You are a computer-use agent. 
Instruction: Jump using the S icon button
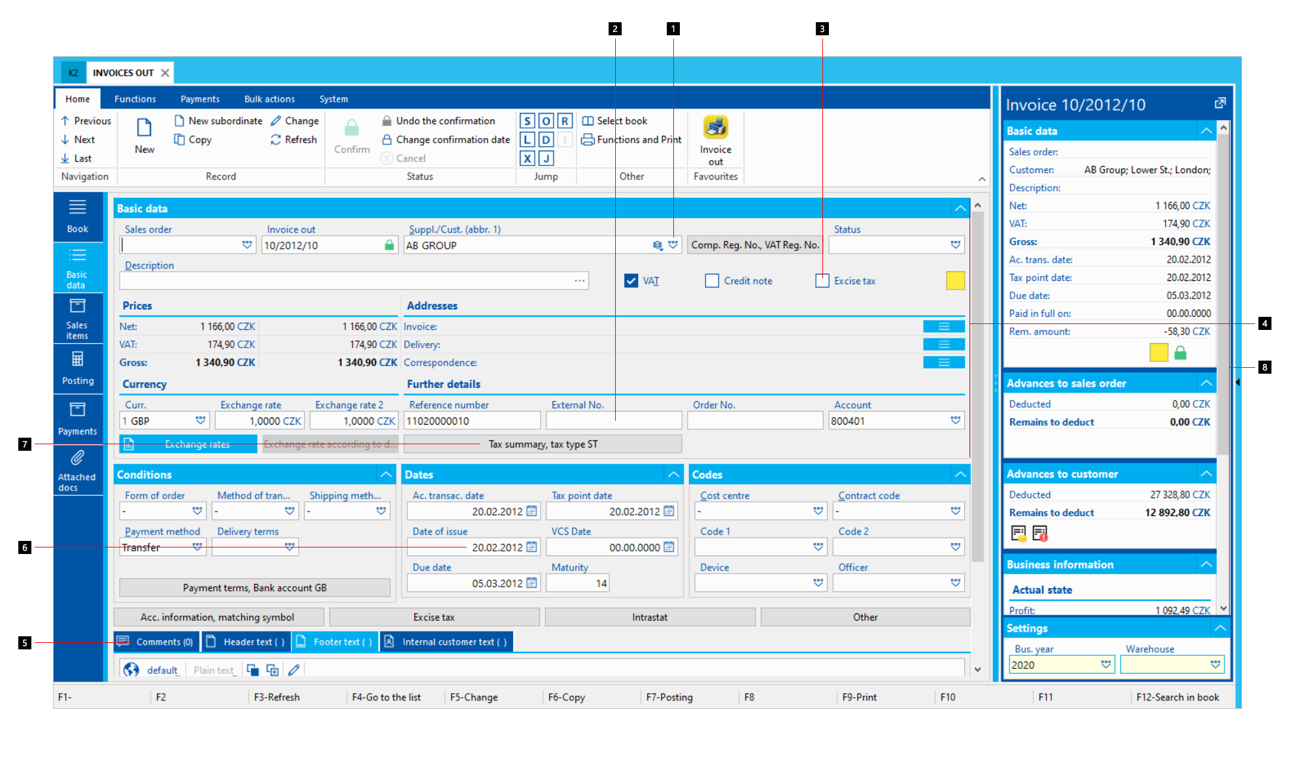527,121
